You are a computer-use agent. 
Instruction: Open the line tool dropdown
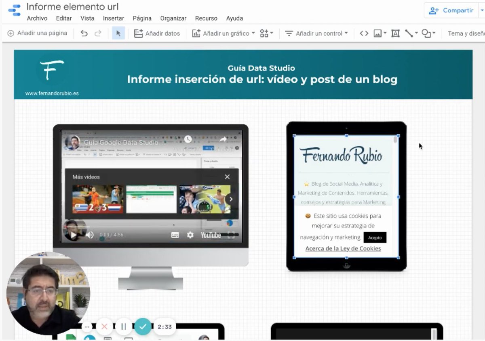[411, 33]
